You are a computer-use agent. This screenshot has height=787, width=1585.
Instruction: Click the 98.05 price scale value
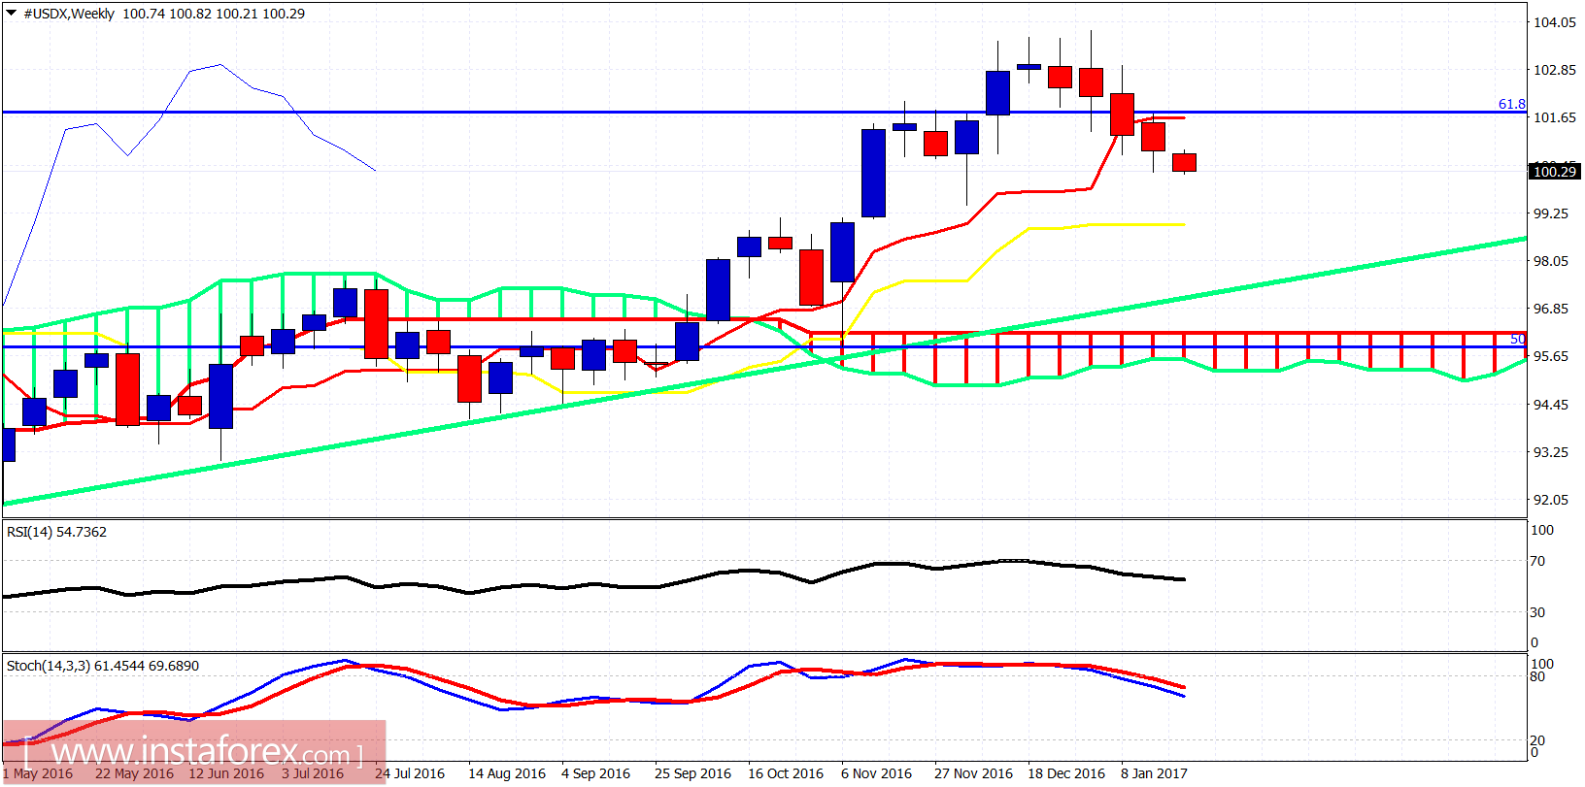pyautogui.click(x=1551, y=261)
